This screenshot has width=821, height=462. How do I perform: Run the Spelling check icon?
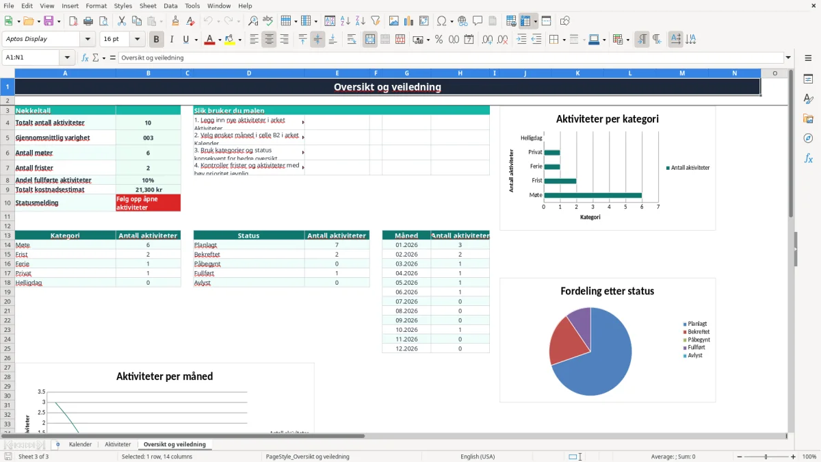click(x=268, y=21)
